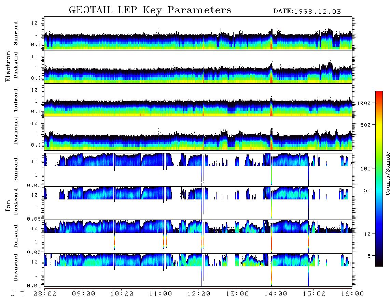The width and height of the screenshot is (390, 300).
Task: Click the "Ion" group axis label
Action: coord(8,205)
